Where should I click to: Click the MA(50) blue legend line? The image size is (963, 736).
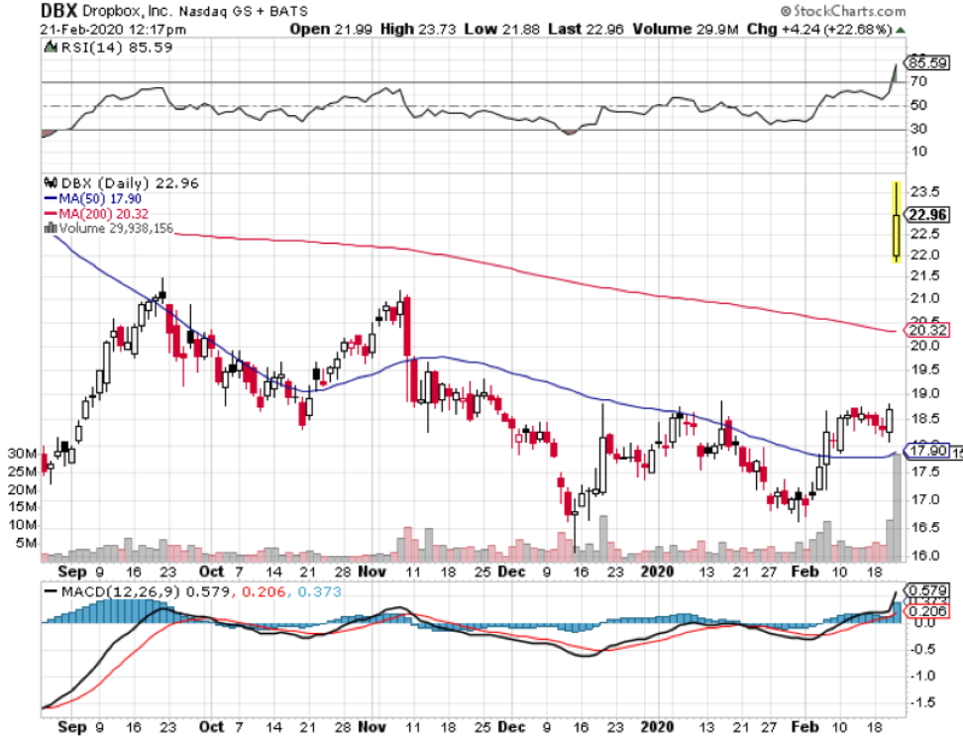click(x=51, y=199)
